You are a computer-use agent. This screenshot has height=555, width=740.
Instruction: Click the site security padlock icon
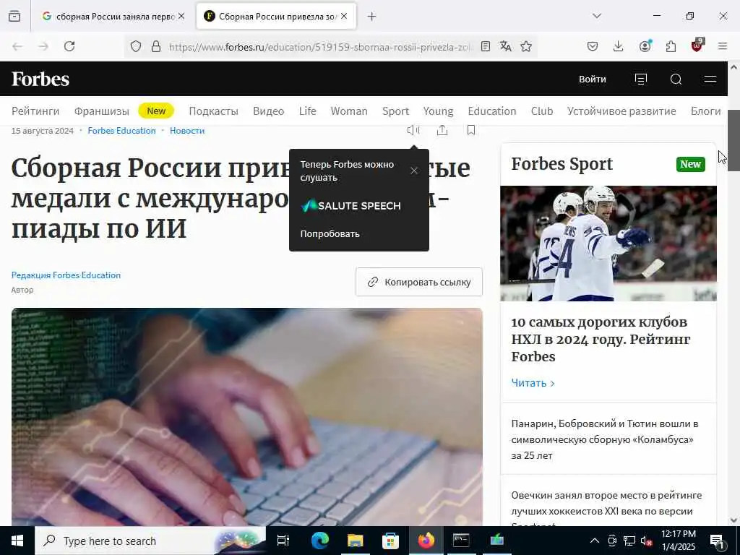(156, 46)
